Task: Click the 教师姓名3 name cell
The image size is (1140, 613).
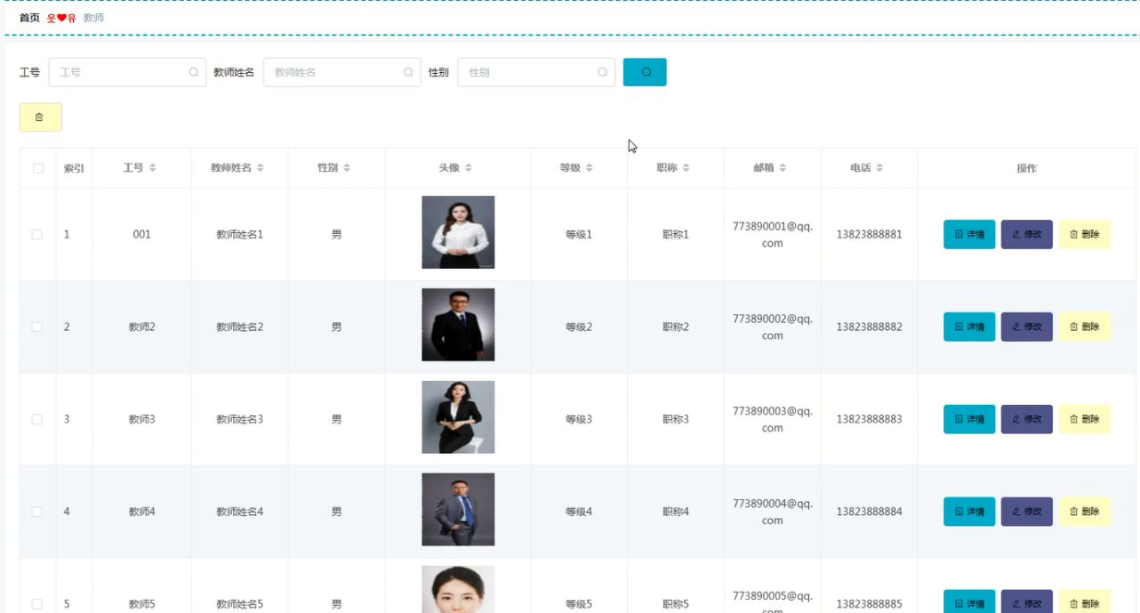Action: tap(240, 419)
